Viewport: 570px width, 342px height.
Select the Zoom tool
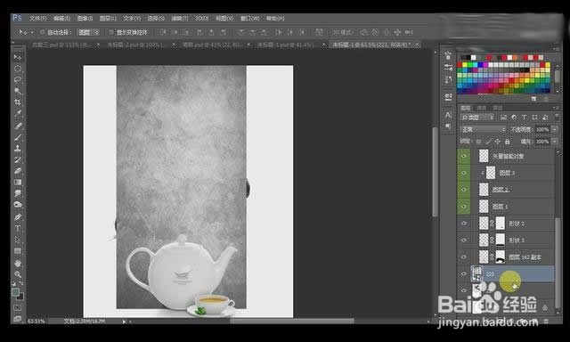[18, 274]
